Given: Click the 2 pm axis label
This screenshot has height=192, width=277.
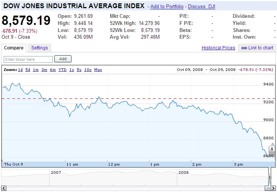Looking at the screenshot, I should pos(197,165).
